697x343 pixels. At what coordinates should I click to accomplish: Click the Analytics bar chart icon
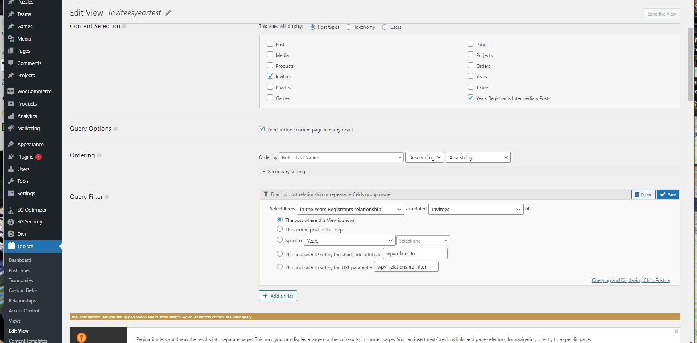[11, 116]
